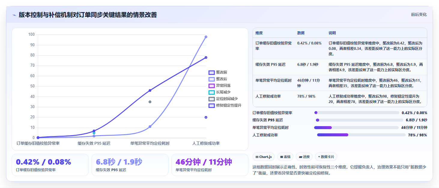Click the gray 定位时间减少 point at 35

pyautogui.click(x=150, y=102)
